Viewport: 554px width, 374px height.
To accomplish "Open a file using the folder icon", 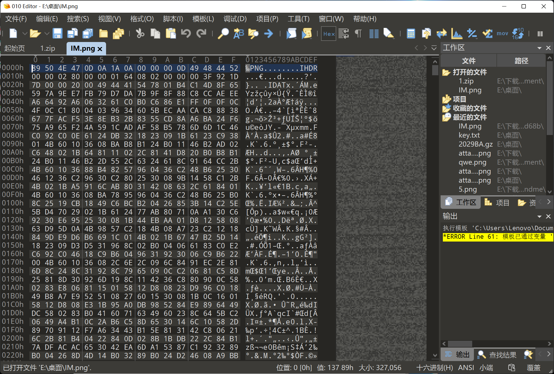I will [35, 34].
